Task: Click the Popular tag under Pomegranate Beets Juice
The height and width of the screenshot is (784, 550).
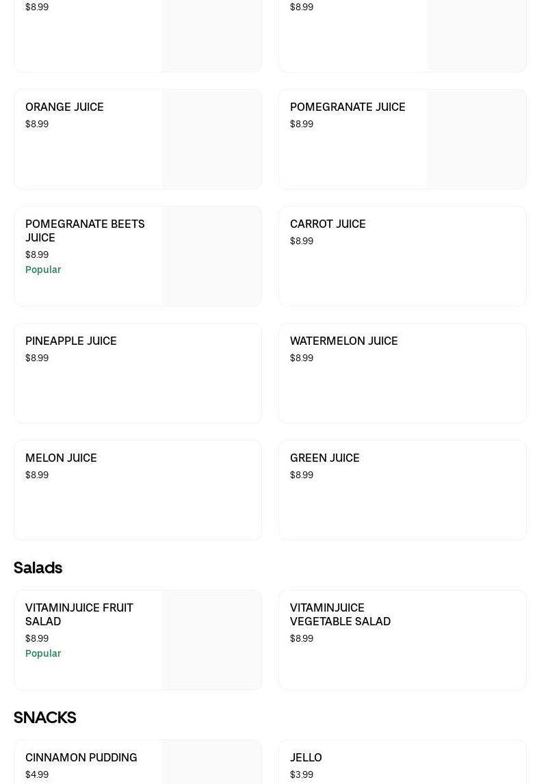Action: [43, 270]
